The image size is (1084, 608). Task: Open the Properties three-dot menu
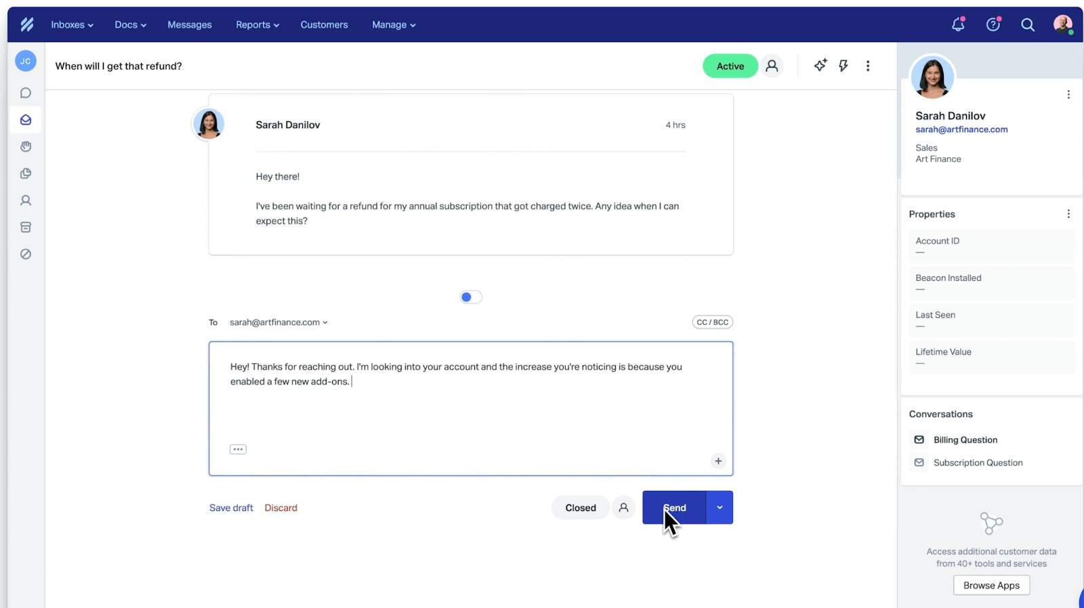(x=1068, y=214)
